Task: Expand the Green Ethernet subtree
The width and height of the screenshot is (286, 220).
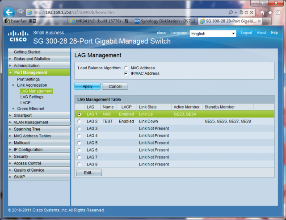Action: tap(13, 109)
